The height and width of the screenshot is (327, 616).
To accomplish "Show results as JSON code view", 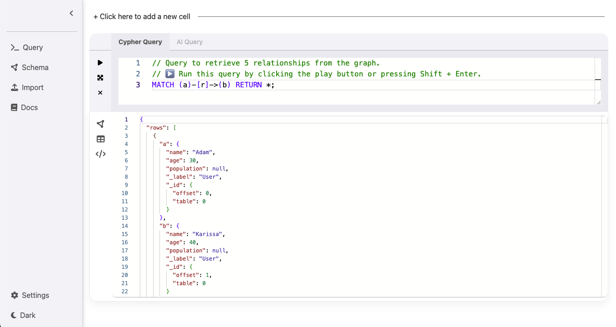I will click(101, 154).
